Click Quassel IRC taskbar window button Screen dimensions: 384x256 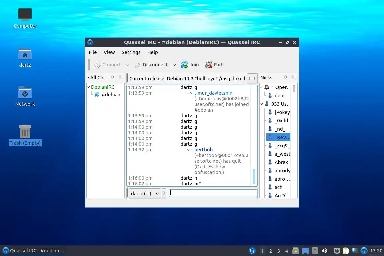click(x=33, y=251)
